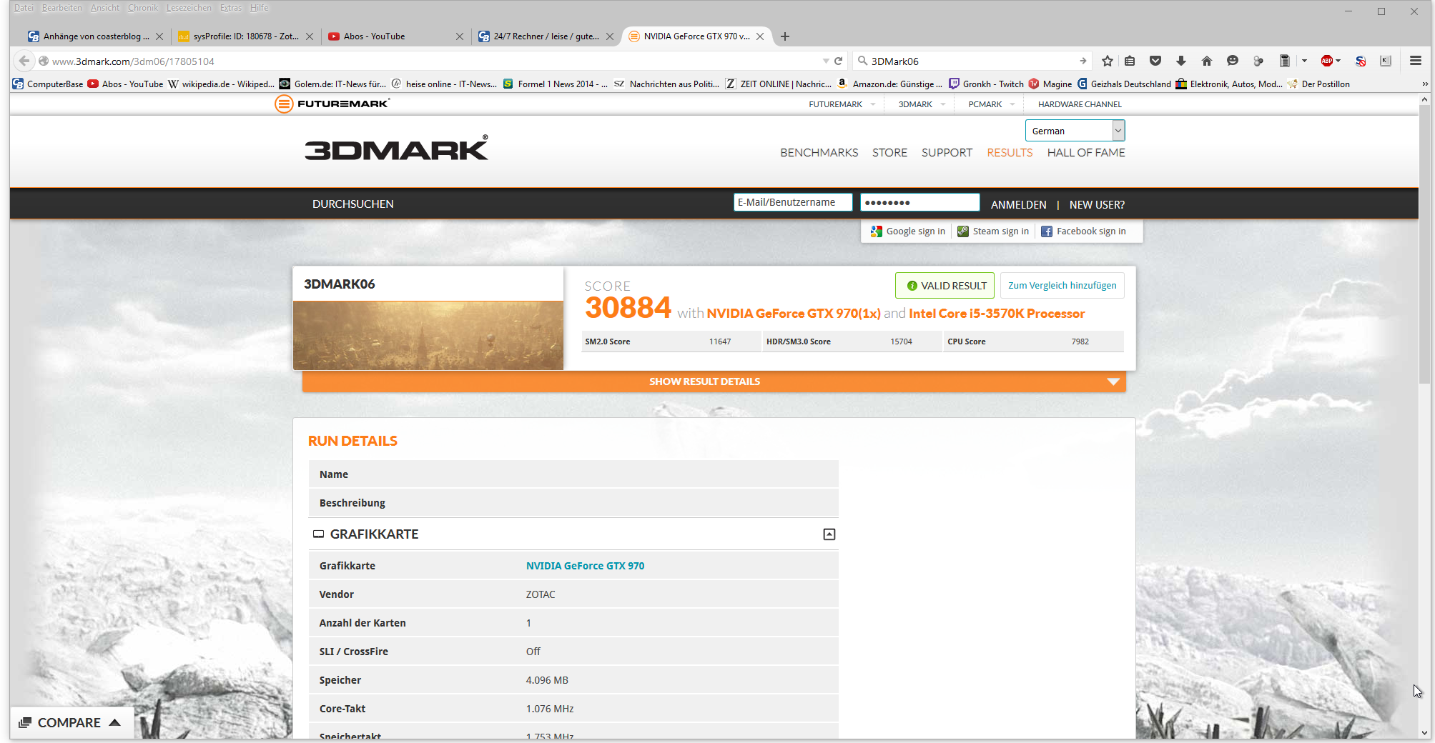
Task: Expand the FUTUREMARK top menu dropdown
Action: [873, 104]
